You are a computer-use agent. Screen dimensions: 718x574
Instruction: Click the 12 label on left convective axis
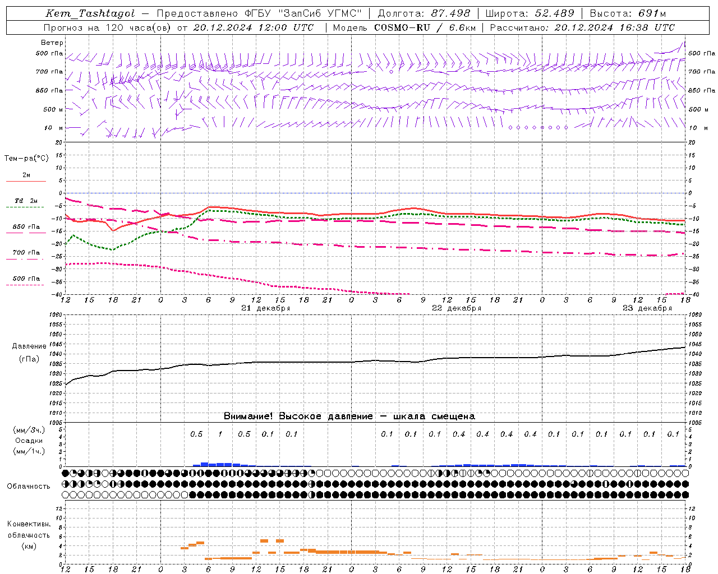pyautogui.click(x=59, y=509)
